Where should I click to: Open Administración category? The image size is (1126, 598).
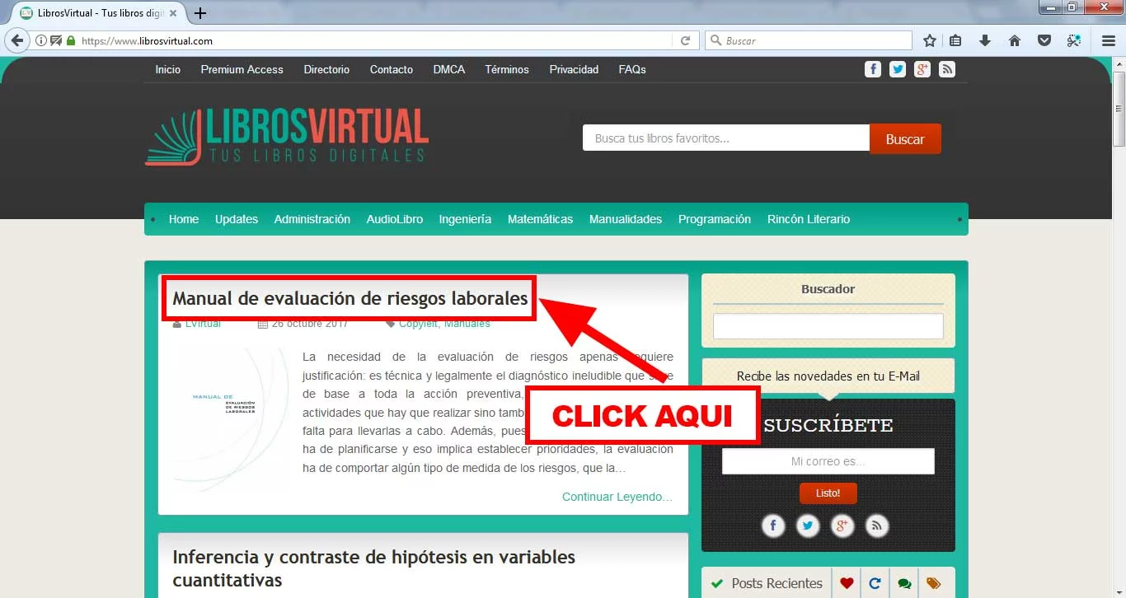312,219
